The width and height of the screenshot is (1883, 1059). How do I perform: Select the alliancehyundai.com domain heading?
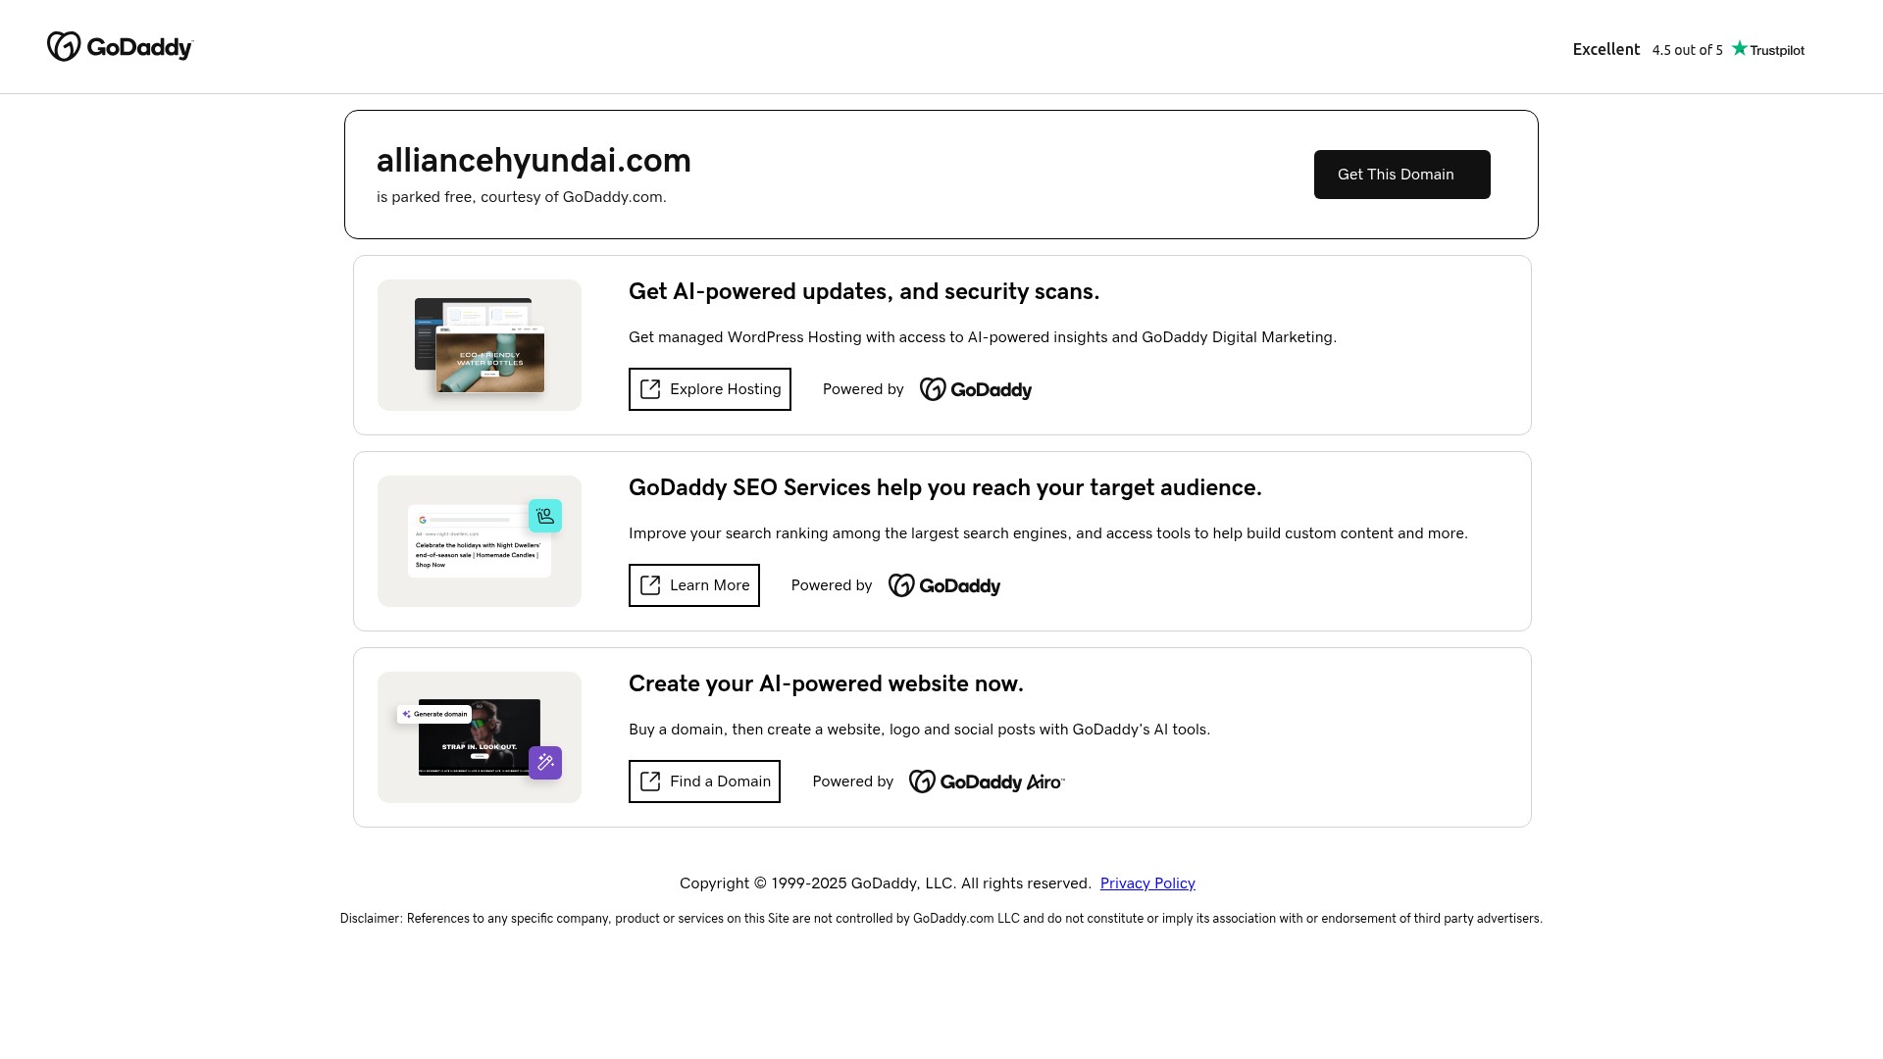[534, 160]
